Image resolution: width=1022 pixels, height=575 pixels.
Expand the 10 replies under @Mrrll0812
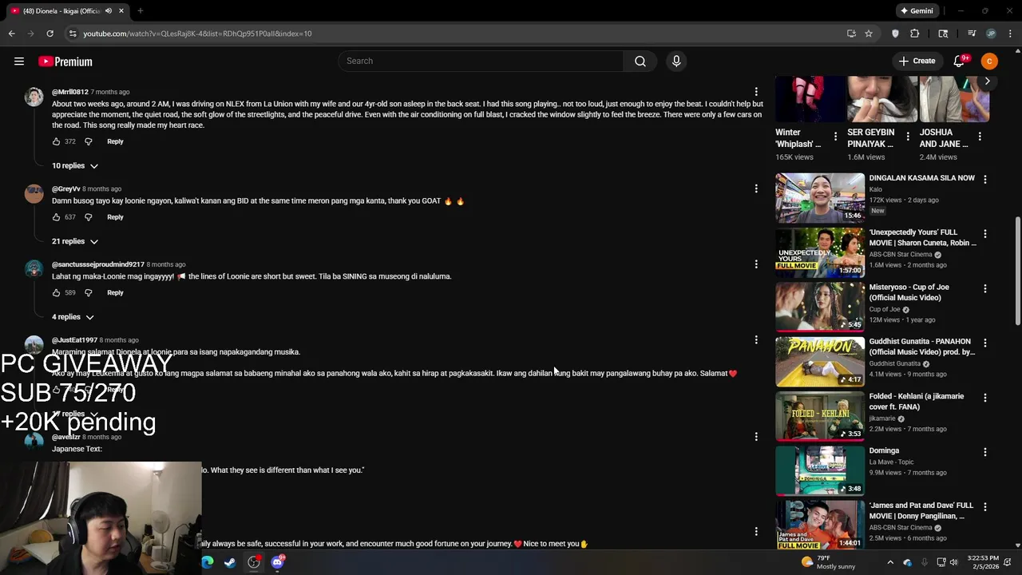tap(75, 166)
